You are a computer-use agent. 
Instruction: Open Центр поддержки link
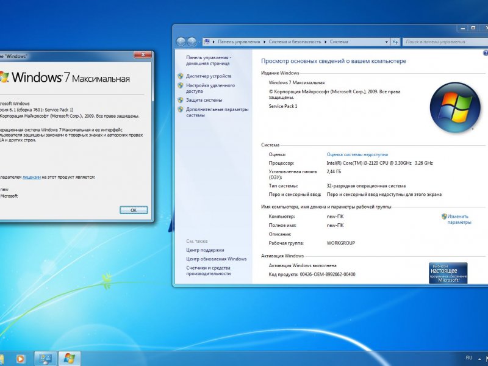point(205,250)
